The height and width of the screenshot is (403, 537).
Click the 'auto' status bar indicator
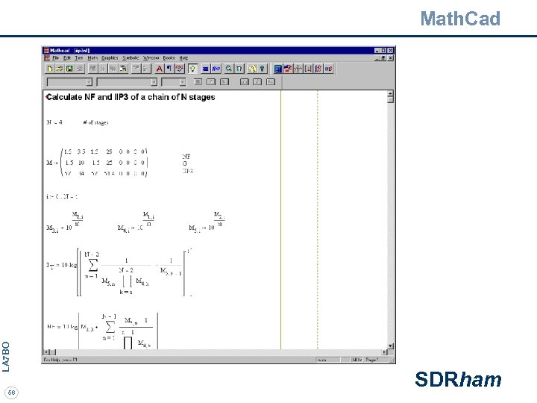[x=322, y=360]
